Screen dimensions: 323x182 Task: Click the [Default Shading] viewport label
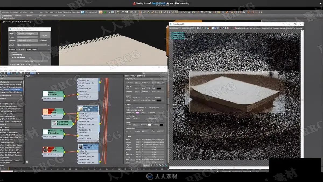pyautogui.click(x=25, y=22)
